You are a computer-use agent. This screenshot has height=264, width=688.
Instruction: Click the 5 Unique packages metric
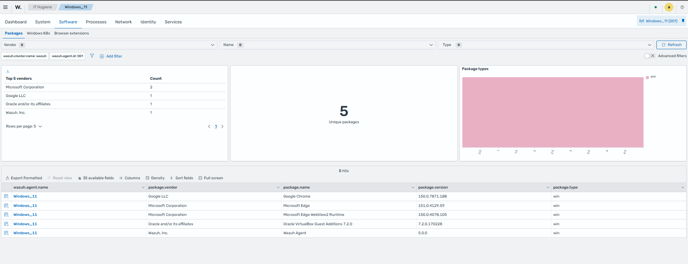coord(344,114)
